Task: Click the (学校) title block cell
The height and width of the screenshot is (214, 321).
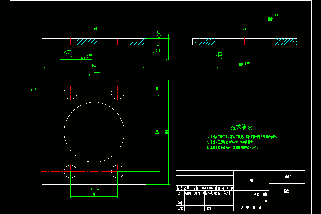Action: pyautogui.click(x=287, y=177)
